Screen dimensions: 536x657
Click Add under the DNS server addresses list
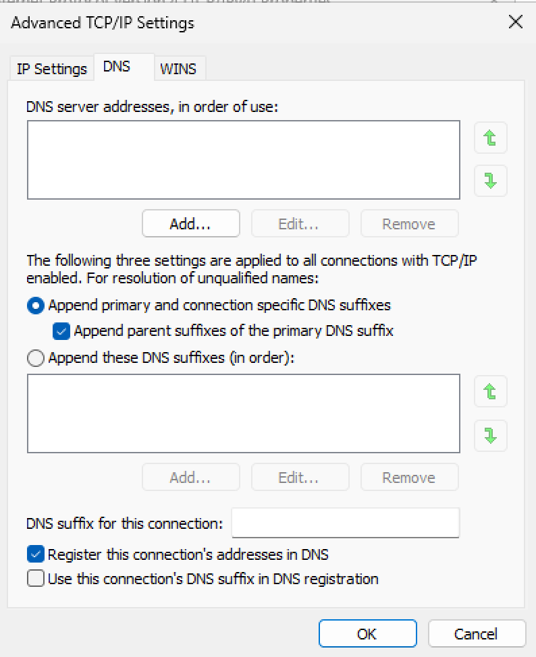190,224
